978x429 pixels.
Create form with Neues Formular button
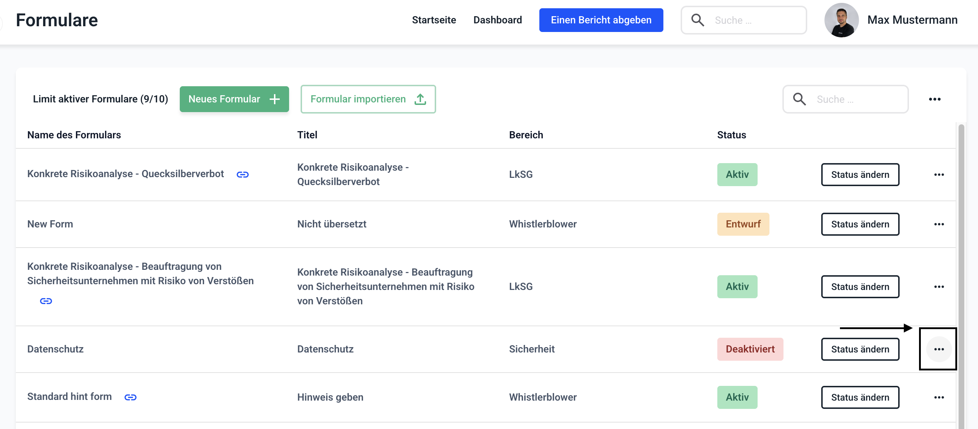[x=234, y=99]
